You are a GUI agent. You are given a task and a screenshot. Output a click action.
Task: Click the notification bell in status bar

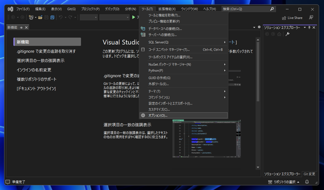tap(307, 182)
